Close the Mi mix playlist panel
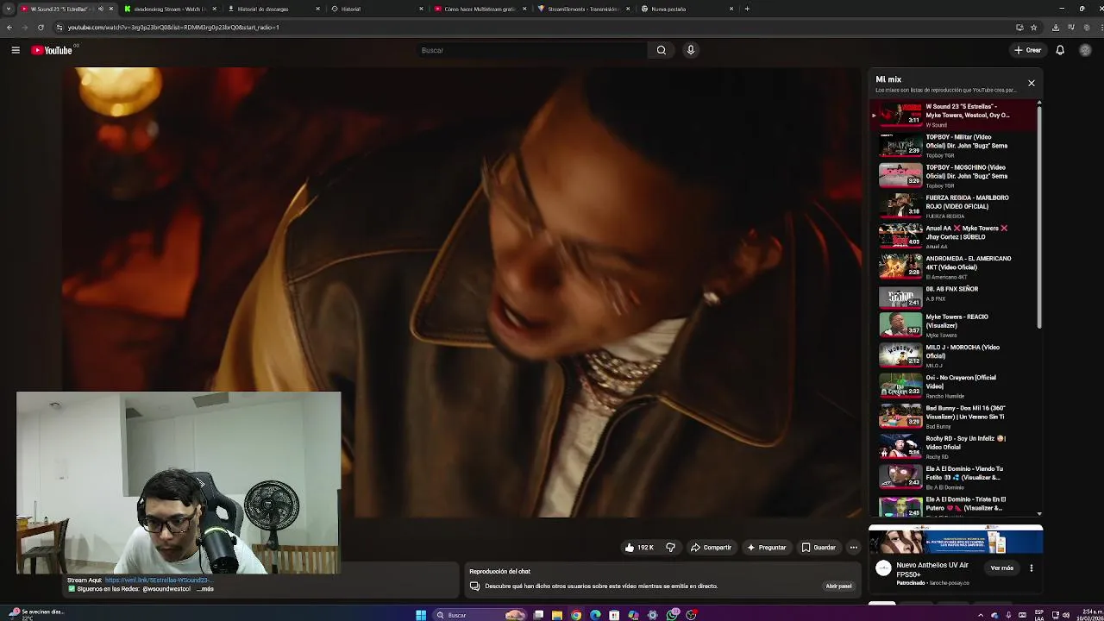Image resolution: width=1104 pixels, height=621 pixels. [x=1031, y=84]
